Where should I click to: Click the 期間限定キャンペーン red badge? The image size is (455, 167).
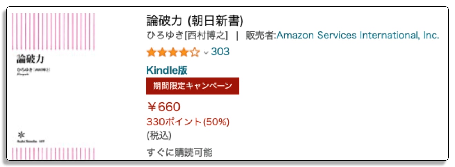point(193,86)
